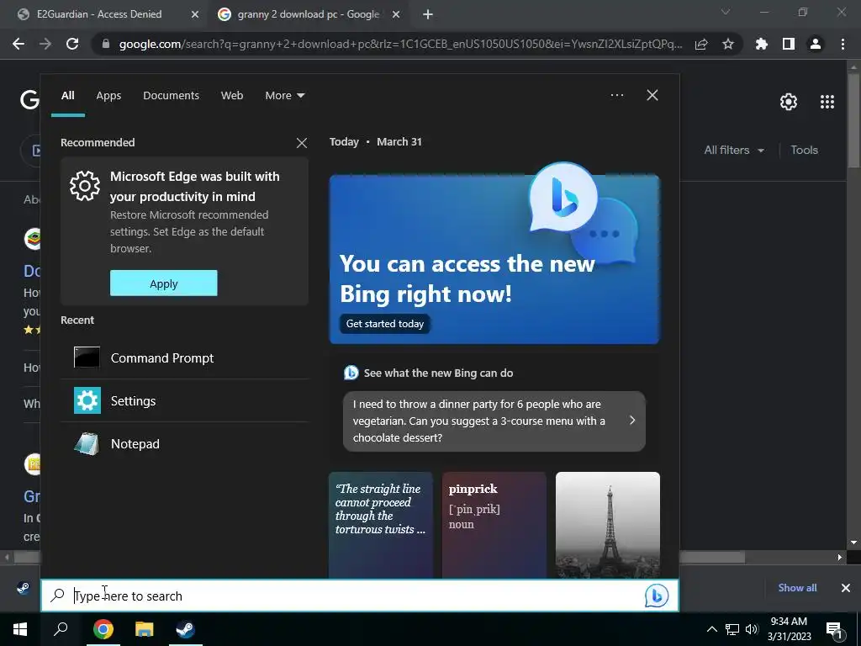
Task: Open the straight line quote card
Action: (x=381, y=525)
